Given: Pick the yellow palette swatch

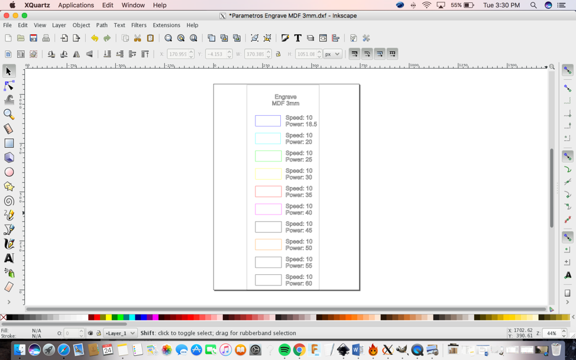Looking at the screenshot, I should click(109, 317).
